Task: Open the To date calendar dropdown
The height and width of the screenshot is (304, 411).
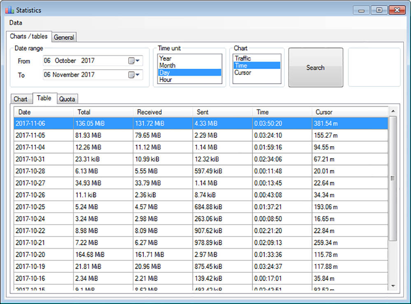Action: tap(134, 75)
